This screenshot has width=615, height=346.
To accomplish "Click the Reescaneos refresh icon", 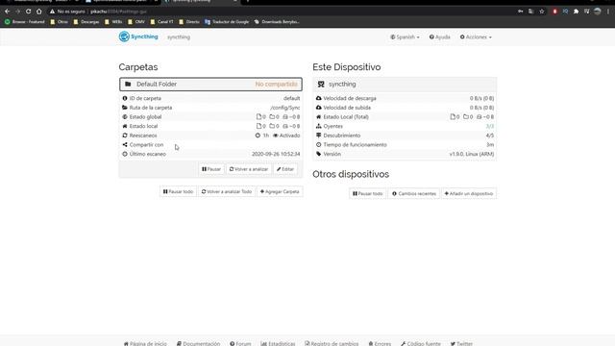I will (x=125, y=136).
